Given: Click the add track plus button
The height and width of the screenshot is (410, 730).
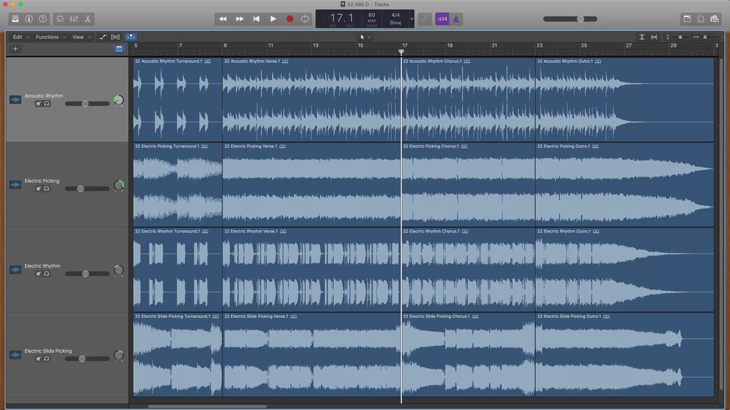Looking at the screenshot, I should coord(15,49).
